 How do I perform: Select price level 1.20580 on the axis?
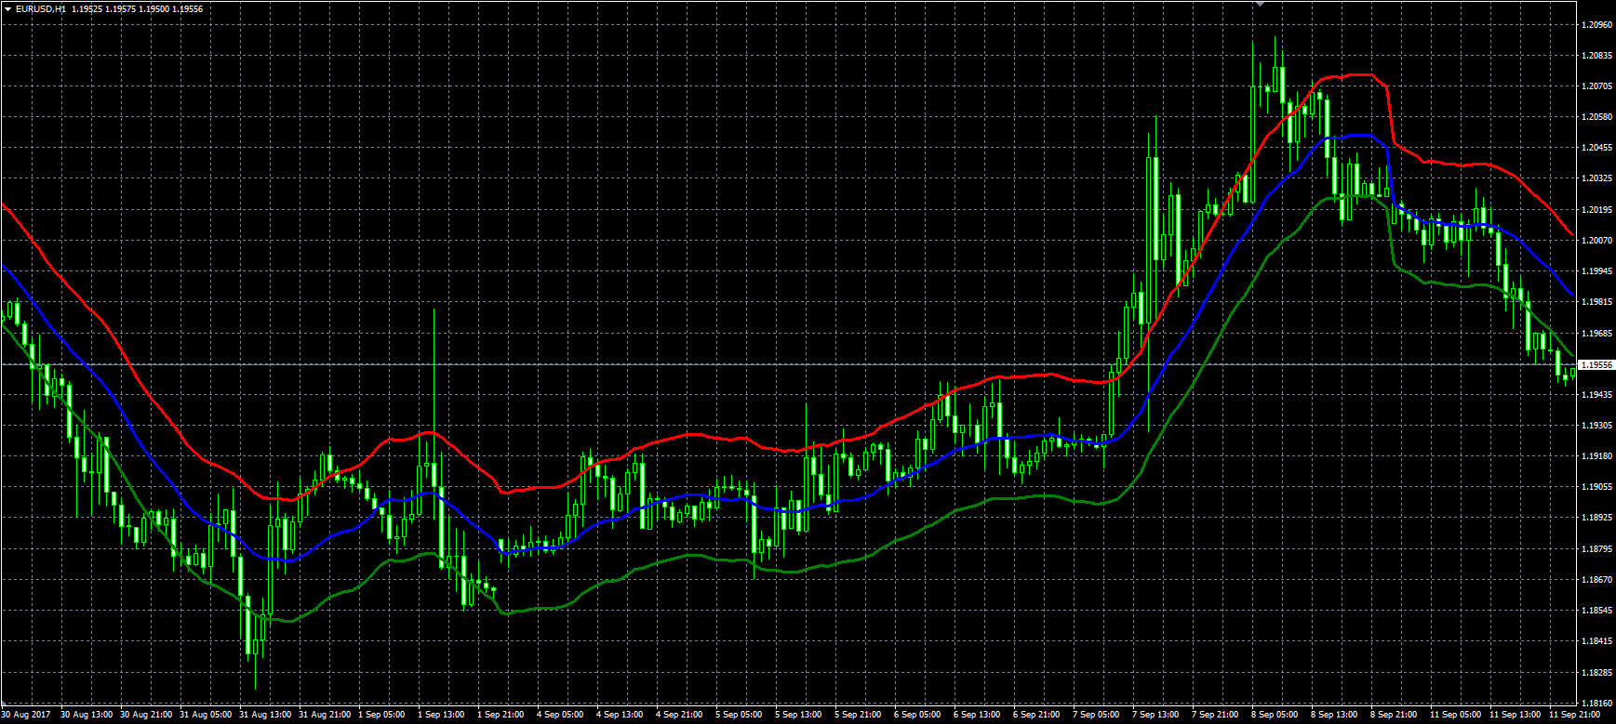point(1596,117)
